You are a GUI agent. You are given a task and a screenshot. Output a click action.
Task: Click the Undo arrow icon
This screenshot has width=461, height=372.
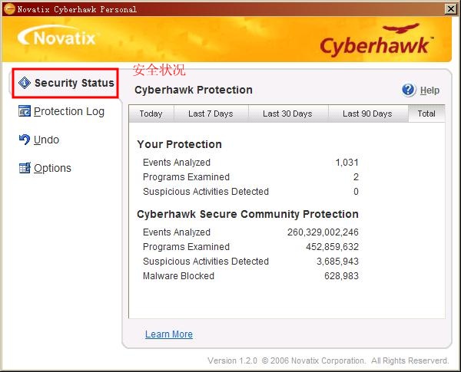point(25,140)
